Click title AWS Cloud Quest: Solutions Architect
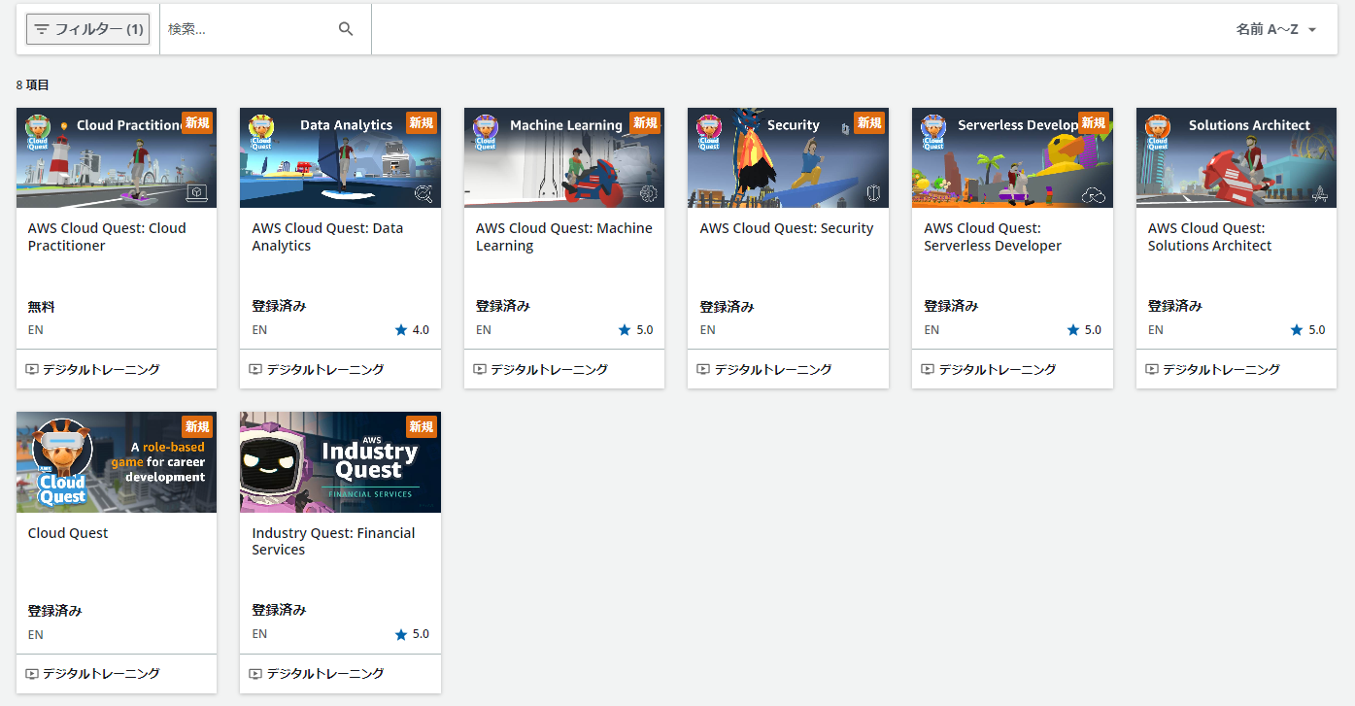 pyautogui.click(x=1210, y=237)
